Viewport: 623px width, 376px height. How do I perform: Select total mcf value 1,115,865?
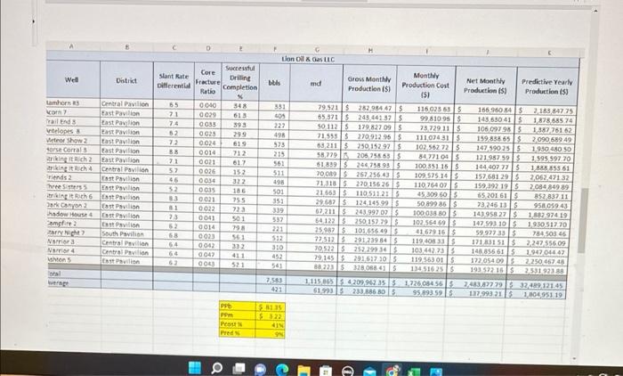point(314,282)
